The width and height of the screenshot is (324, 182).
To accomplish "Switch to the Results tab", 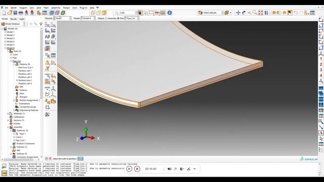I will pyautogui.click(x=14, y=19).
